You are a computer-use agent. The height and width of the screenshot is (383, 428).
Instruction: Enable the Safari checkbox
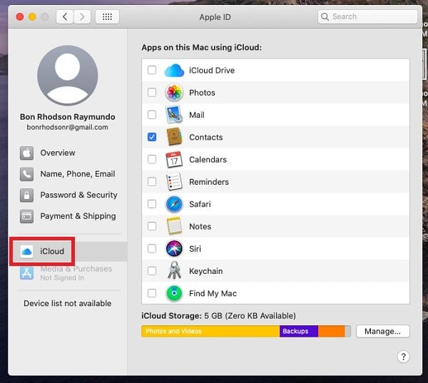point(152,204)
